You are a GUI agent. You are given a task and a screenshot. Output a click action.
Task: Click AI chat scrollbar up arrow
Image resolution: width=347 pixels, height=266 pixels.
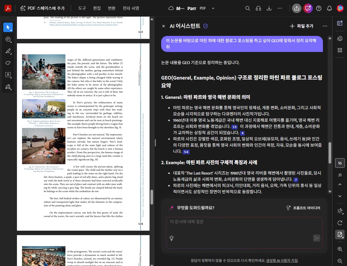[330, 38]
